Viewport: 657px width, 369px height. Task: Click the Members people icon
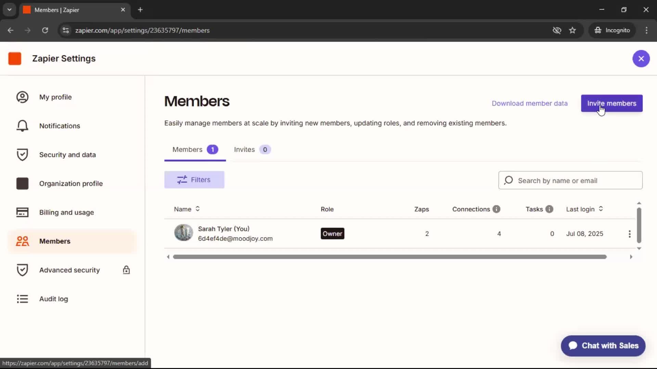pyautogui.click(x=22, y=241)
